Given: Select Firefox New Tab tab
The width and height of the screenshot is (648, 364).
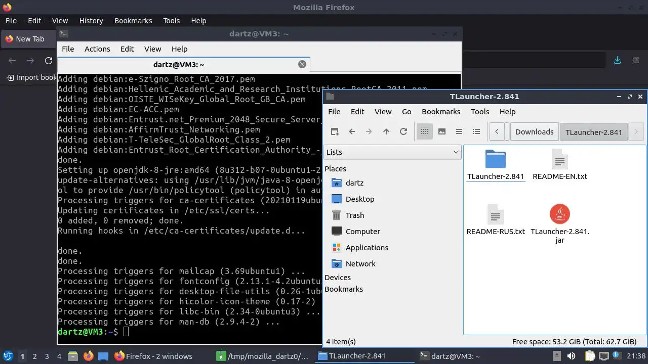Looking at the screenshot, I should click(28, 39).
